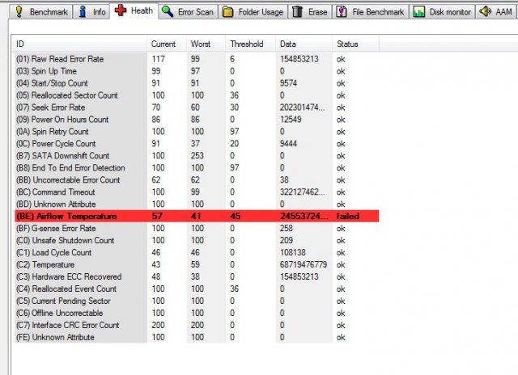Viewport: 518px width, 375px height.
Task: Sort by the Status column header
Action: pyautogui.click(x=346, y=43)
